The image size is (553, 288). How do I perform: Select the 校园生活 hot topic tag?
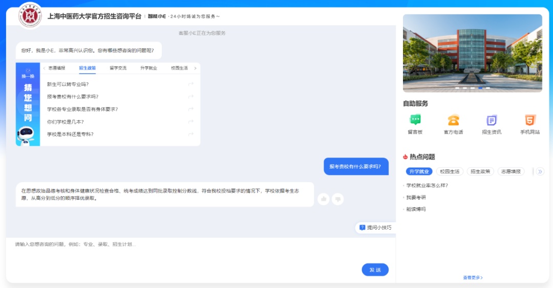coord(450,171)
